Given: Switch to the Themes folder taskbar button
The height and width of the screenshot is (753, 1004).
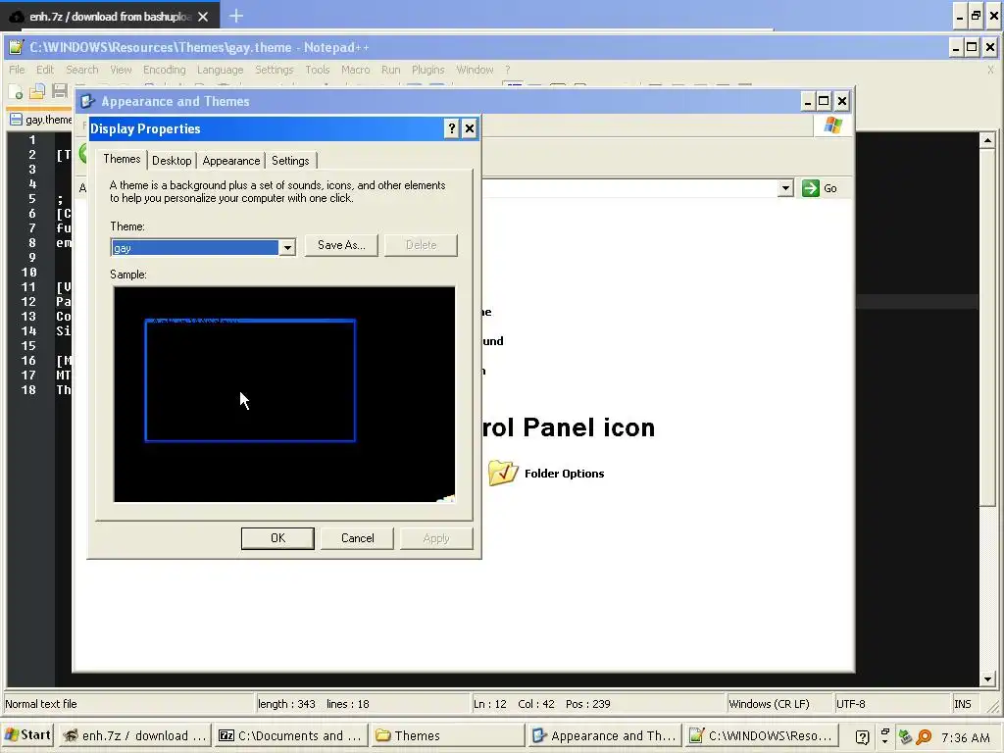Looking at the screenshot, I should [448, 735].
